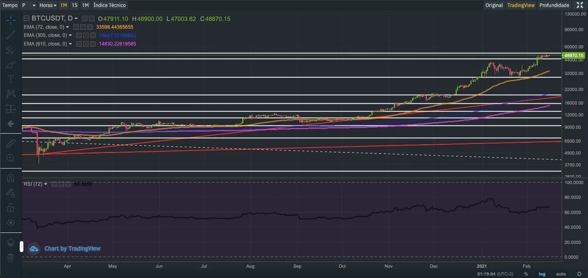Expand RSI (72) indicator dropdown arrow
This screenshot has height=278, width=588.
tap(46, 184)
